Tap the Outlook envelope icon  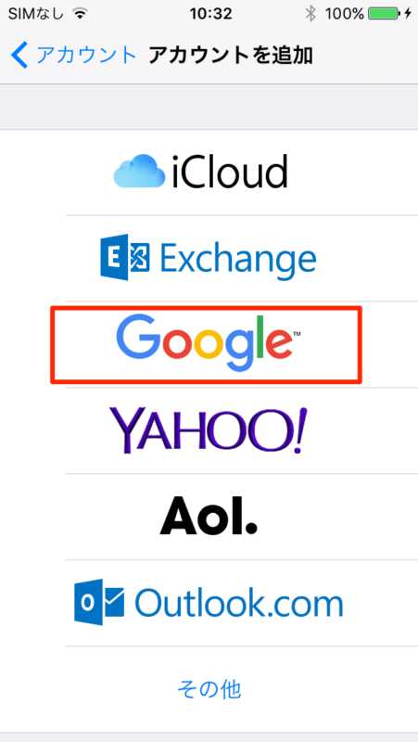pyautogui.click(x=99, y=602)
